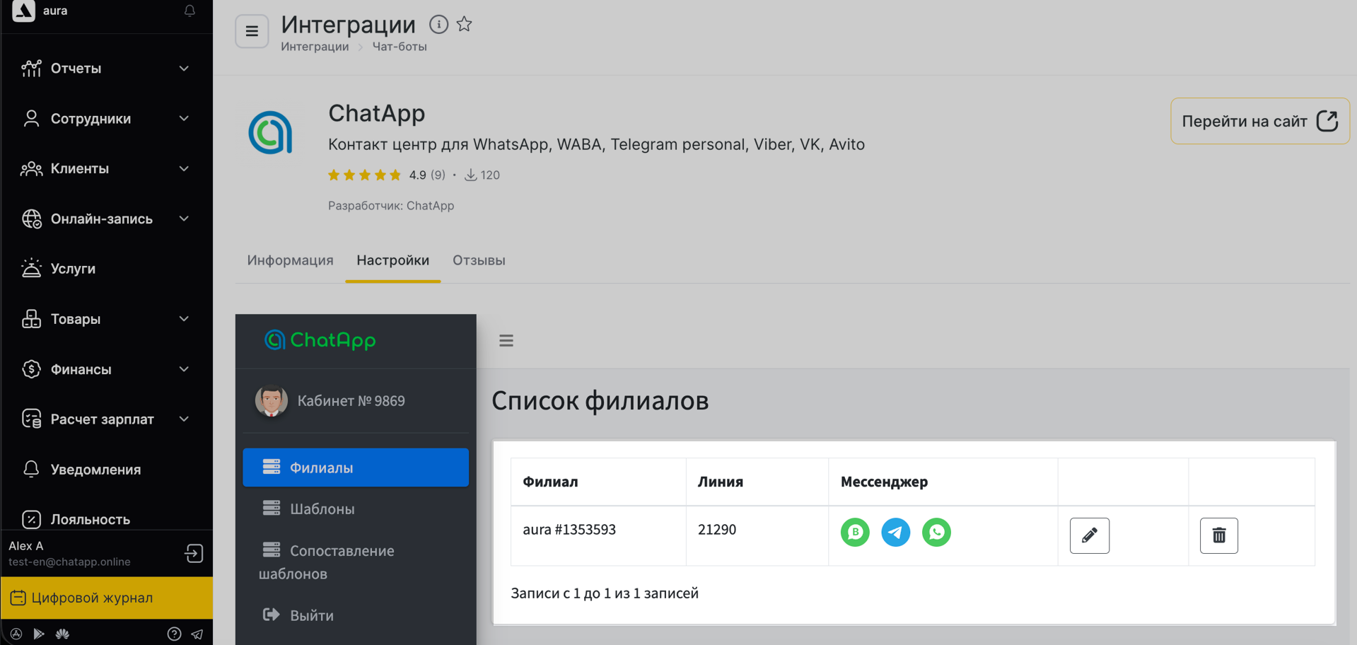
Task: Click the Telegram messenger icon
Action: [x=895, y=532]
